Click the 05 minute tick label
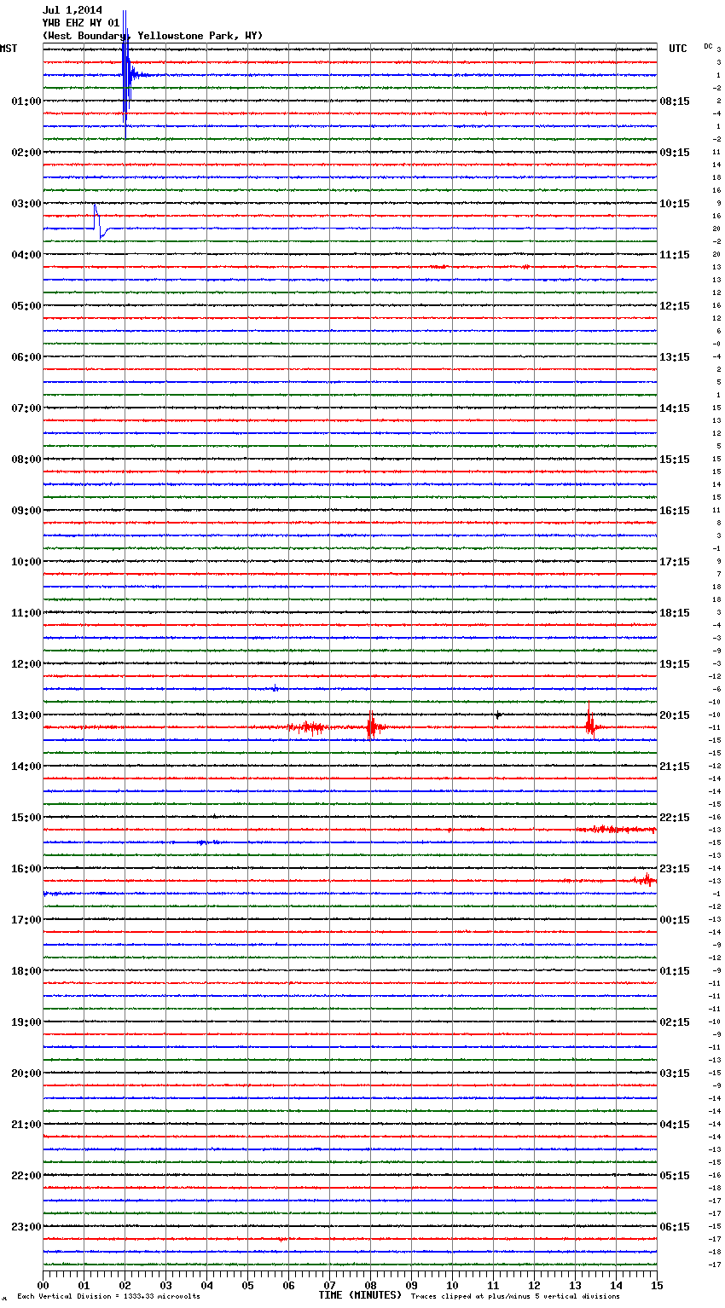Screen dimensions: 725x1308 [247, 1285]
